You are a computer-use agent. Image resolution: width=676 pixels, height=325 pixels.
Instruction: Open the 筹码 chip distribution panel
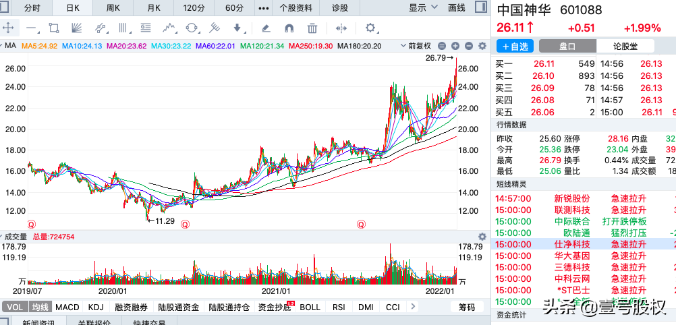coord(466,307)
